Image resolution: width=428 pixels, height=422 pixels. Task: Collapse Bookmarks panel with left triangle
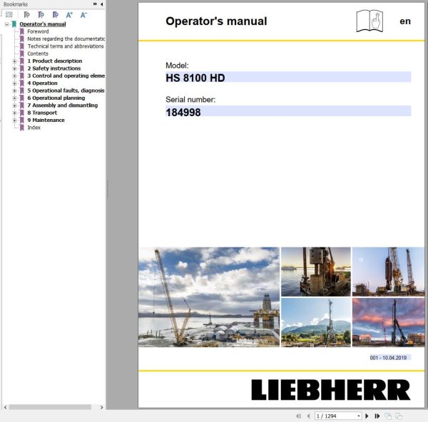tap(101, 4)
